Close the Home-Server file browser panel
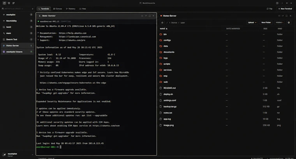 (x=291, y=16)
